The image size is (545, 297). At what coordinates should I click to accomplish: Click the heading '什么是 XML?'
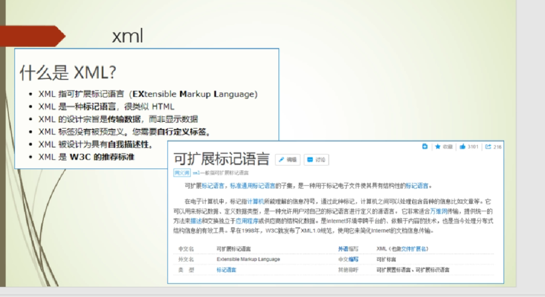point(68,73)
